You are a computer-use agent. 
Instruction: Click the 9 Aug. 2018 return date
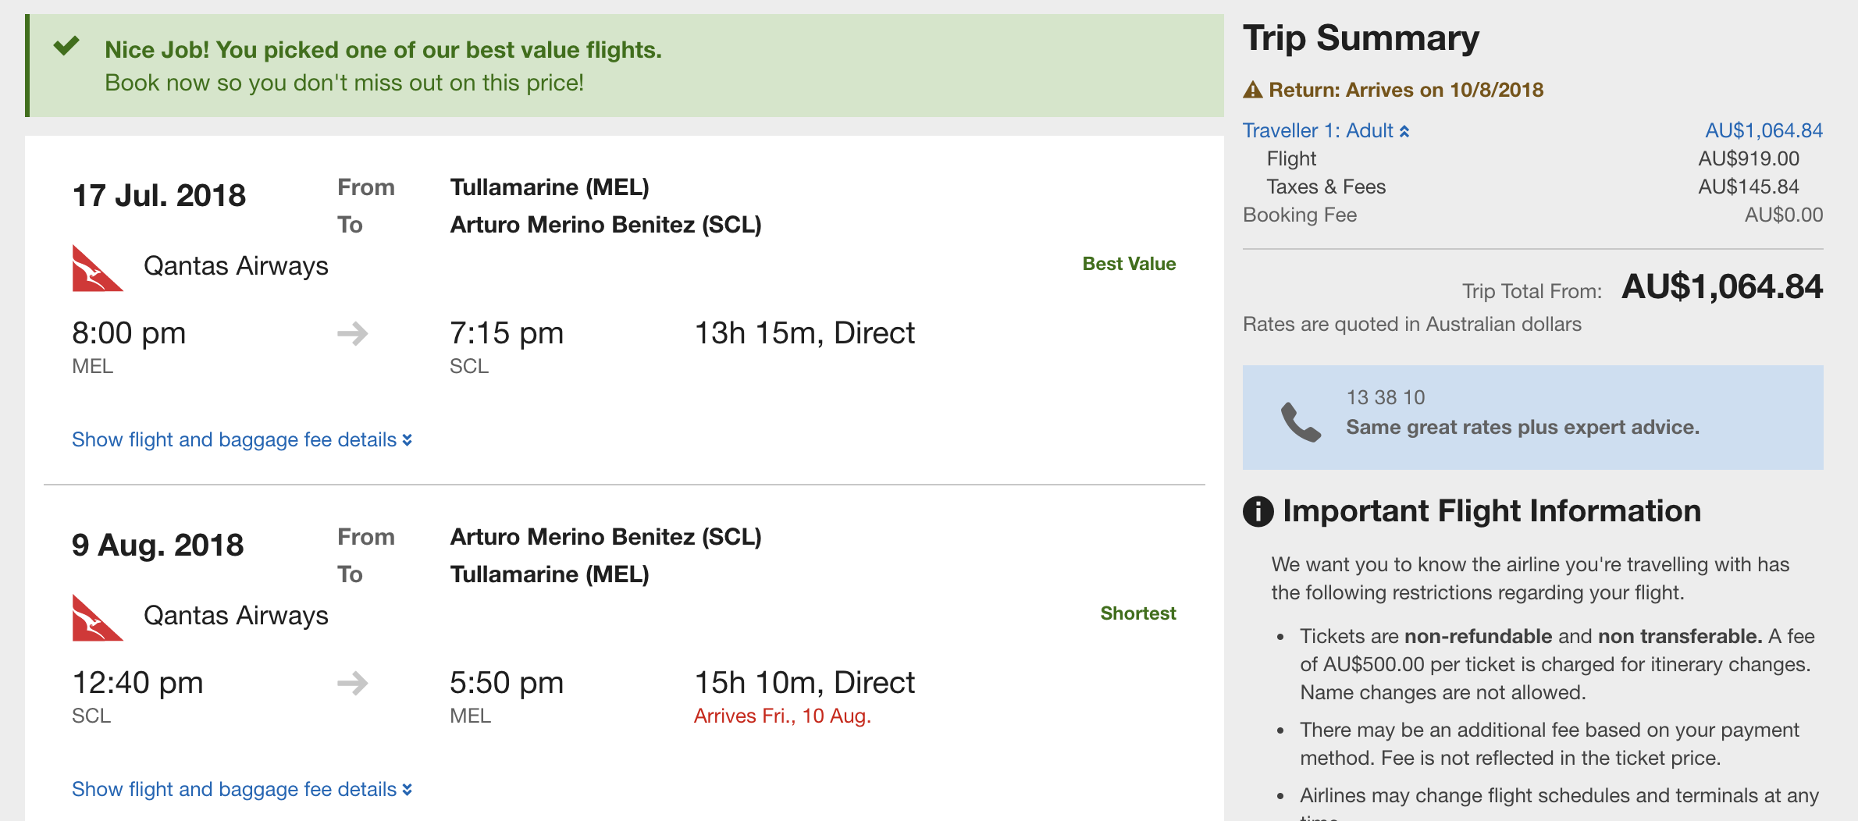pyautogui.click(x=158, y=545)
